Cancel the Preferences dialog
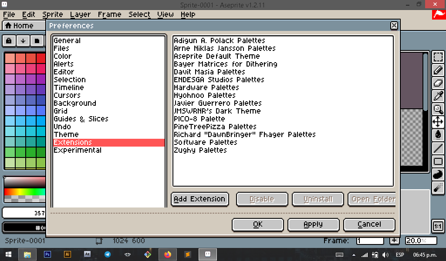446x261 pixels. click(369, 224)
